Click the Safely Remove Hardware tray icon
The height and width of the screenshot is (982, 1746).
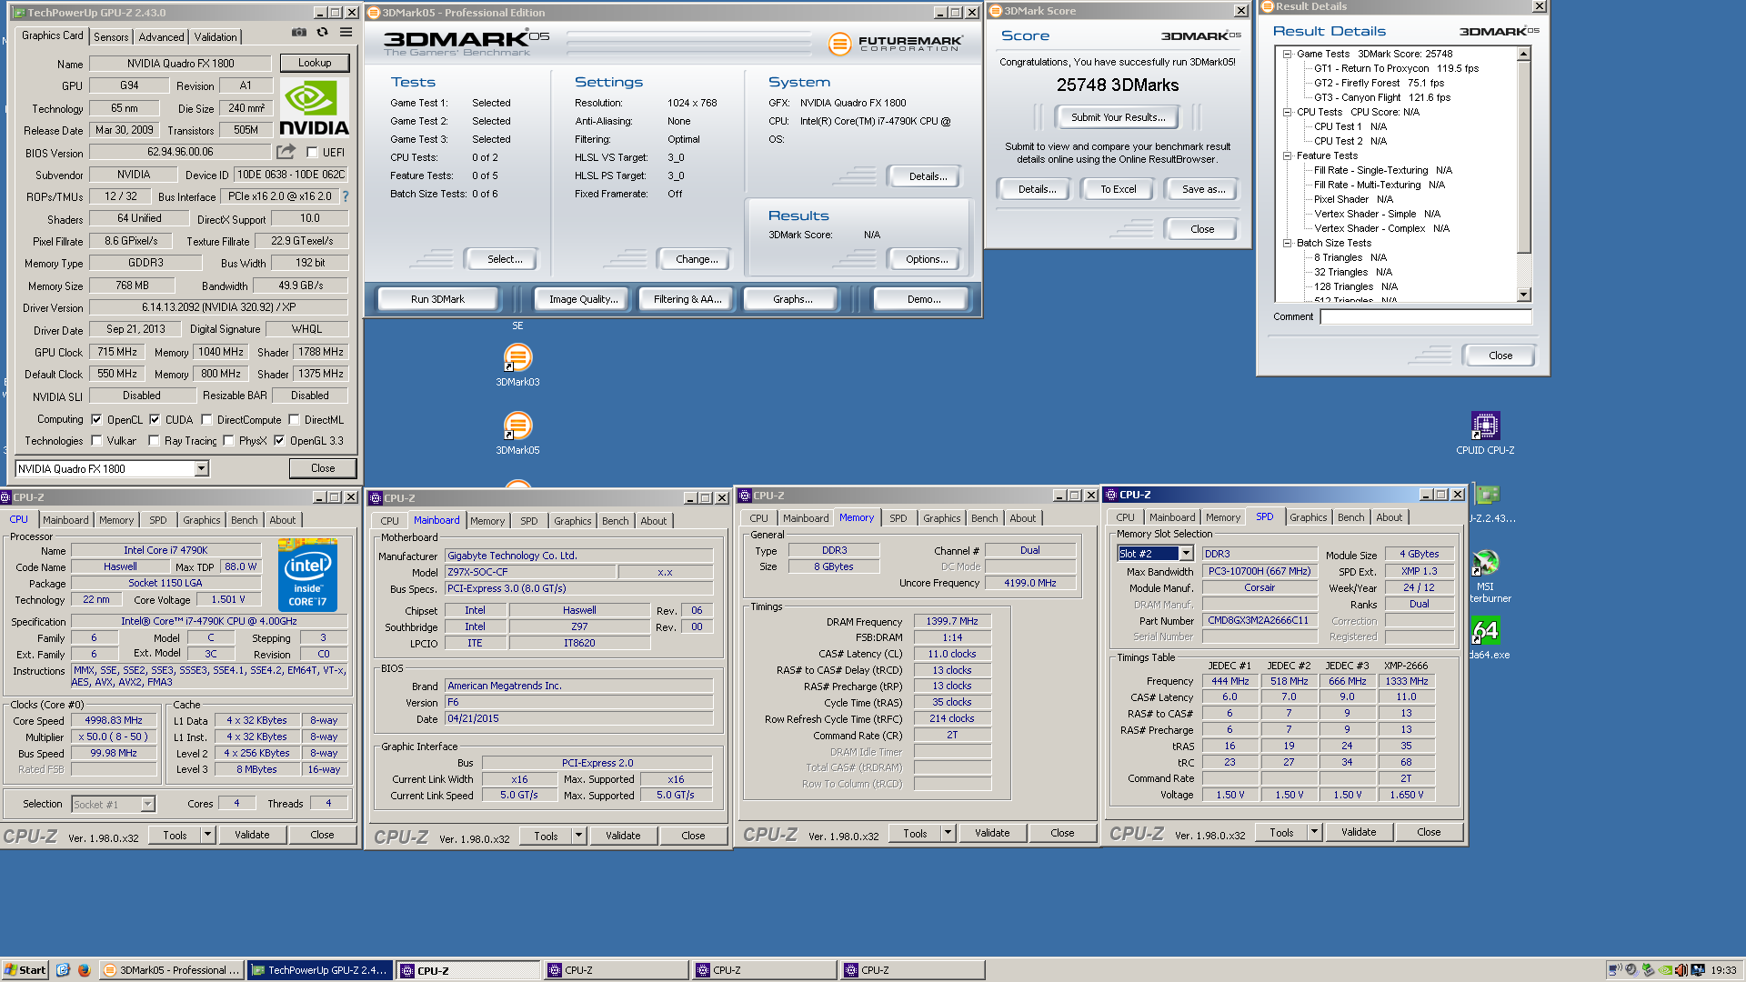[1648, 970]
